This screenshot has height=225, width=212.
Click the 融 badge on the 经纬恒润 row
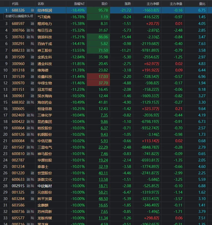(32, 10)
